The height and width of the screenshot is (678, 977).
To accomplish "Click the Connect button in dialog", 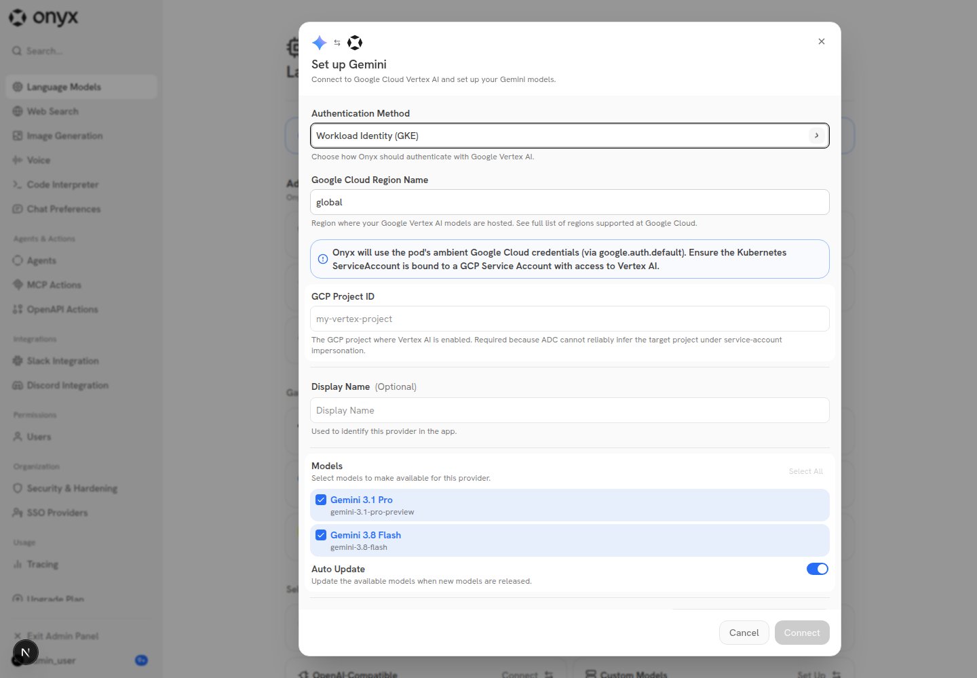I will (x=802, y=633).
